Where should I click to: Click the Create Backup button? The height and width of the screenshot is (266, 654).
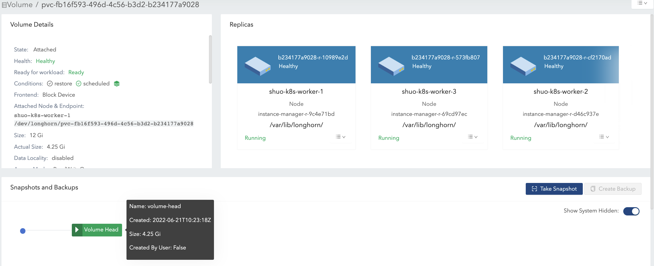click(x=613, y=189)
